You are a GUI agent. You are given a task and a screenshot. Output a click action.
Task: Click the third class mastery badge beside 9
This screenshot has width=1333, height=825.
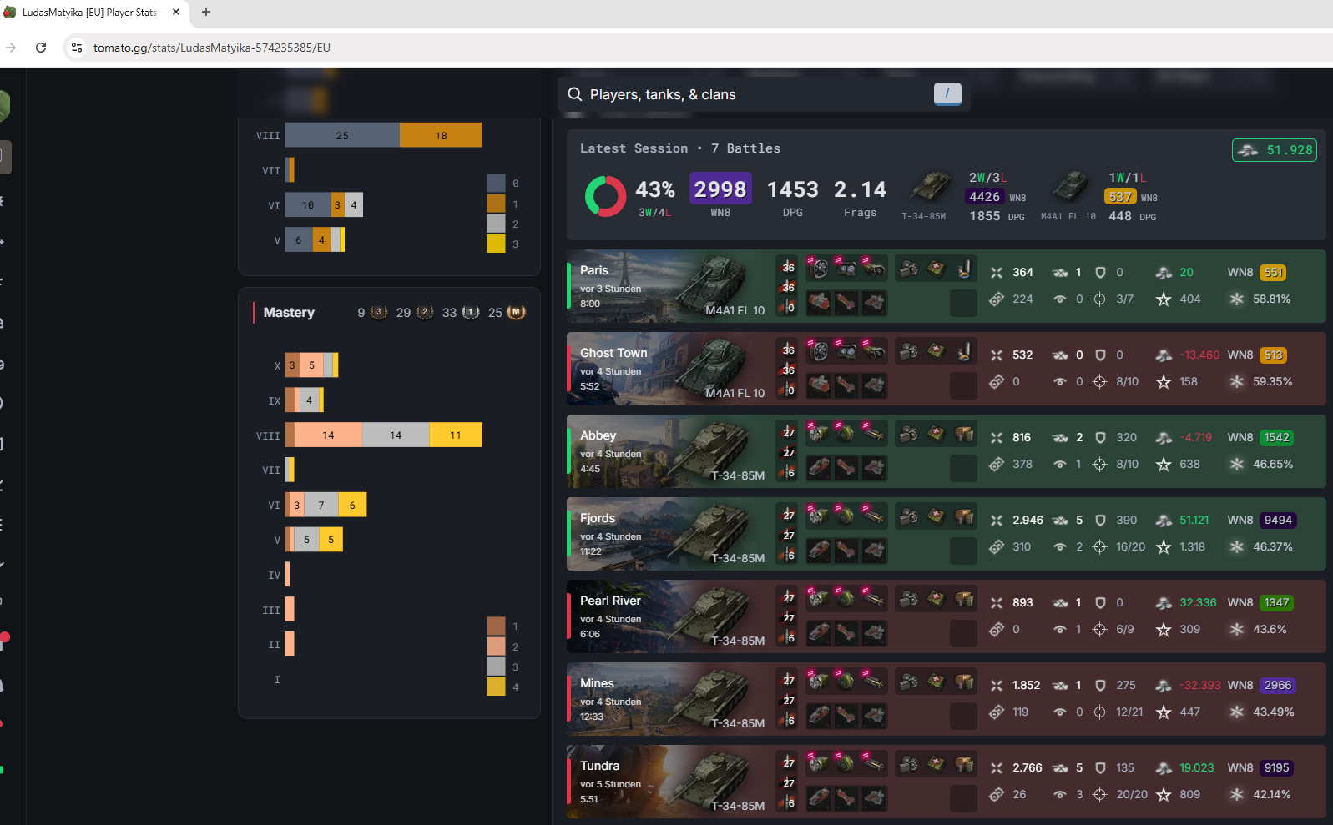point(379,313)
